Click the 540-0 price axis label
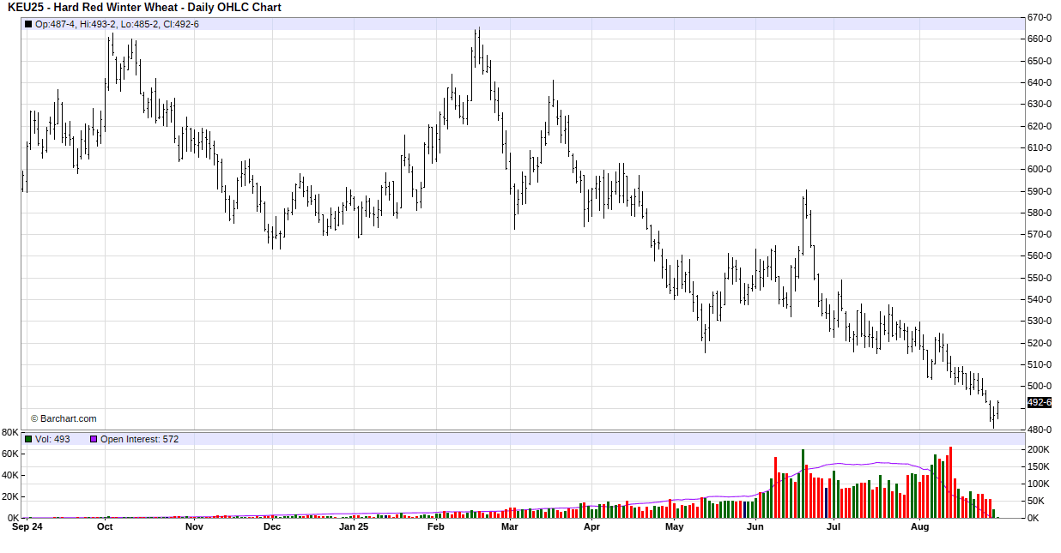Image resolution: width=1061 pixels, height=553 pixels. pos(1040,299)
